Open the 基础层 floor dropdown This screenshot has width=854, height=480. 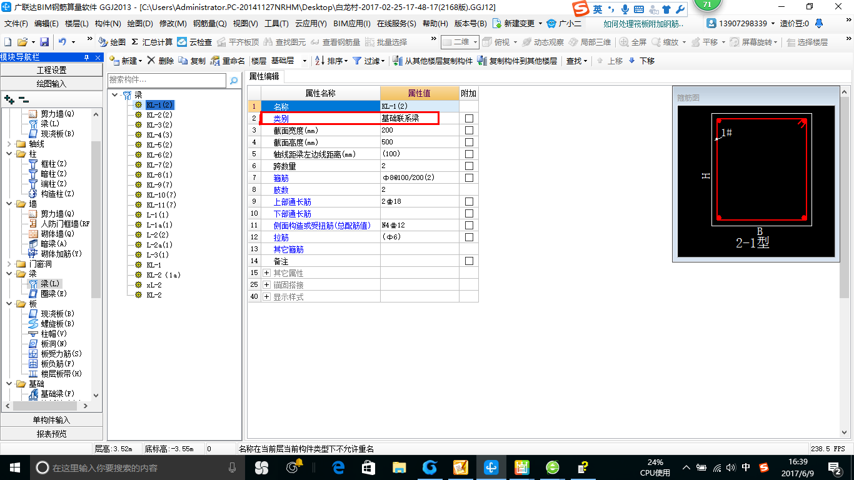click(305, 61)
